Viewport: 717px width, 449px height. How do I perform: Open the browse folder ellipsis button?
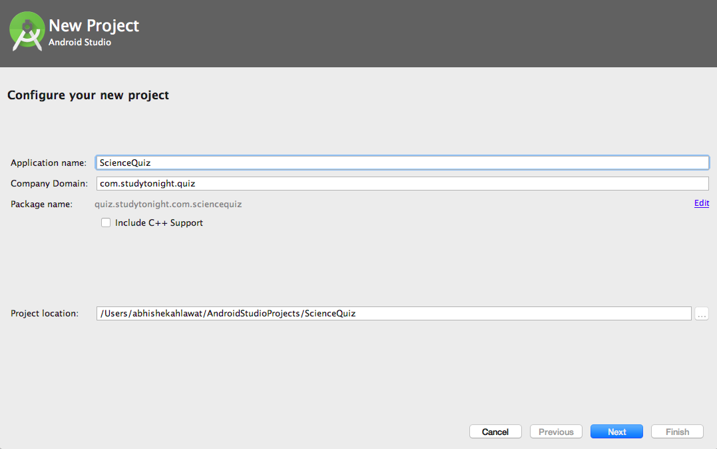coord(702,314)
